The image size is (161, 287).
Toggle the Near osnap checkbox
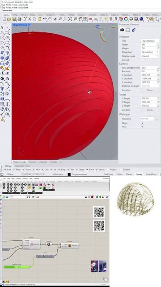(14, 170)
